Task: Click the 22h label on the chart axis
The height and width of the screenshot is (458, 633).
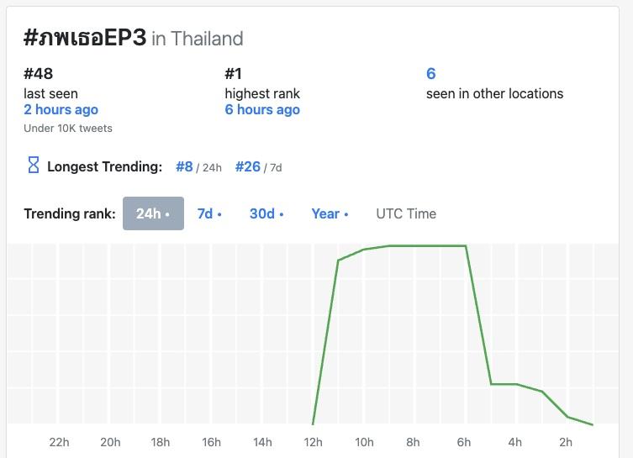Action: click(x=59, y=442)
